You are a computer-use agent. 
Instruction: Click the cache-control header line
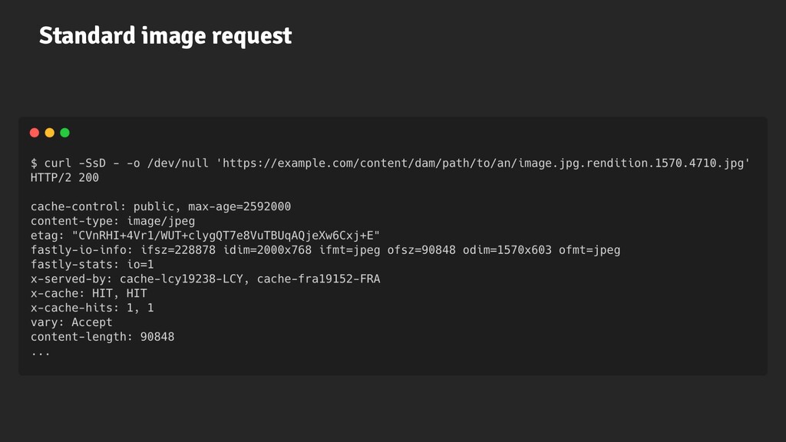[160, 206]
